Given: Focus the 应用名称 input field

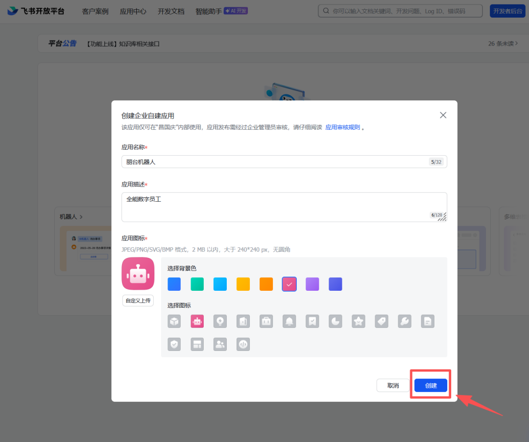Looking at the screenshot, I should click(x=284, y=162).
